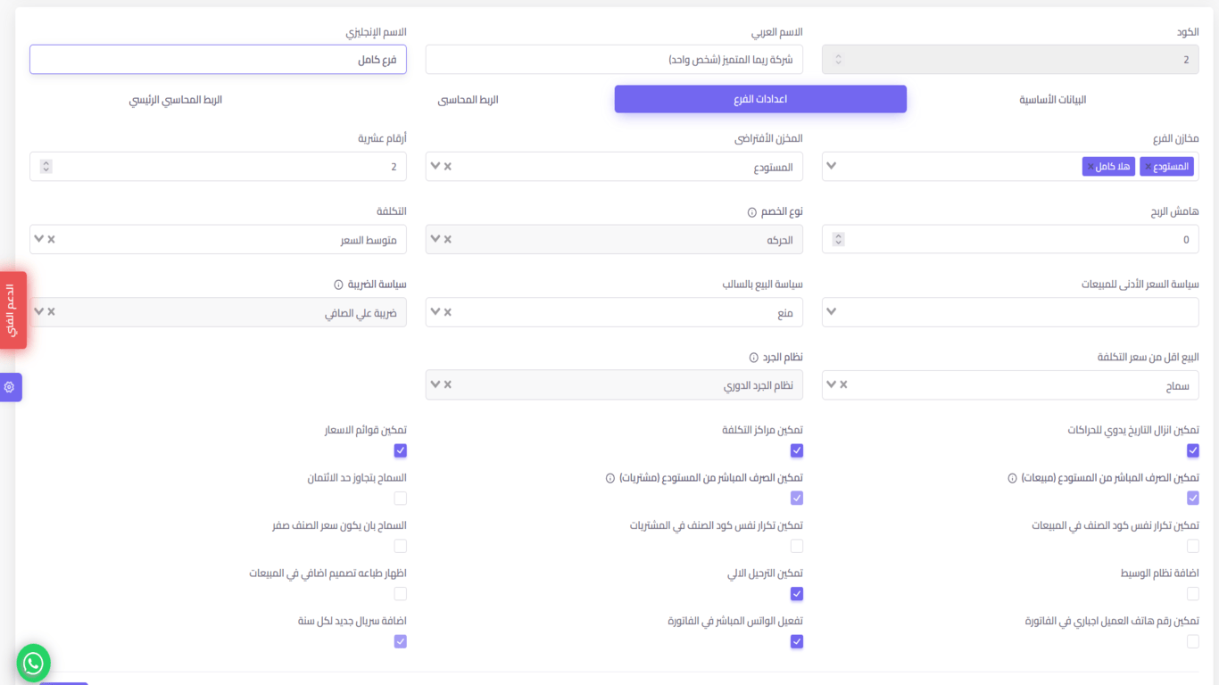The width and height of the screenshot is (1219, 685).
Task: Uncheck تمكين قوائم الاسعار checkbox
Action: [x=401, y=450]
